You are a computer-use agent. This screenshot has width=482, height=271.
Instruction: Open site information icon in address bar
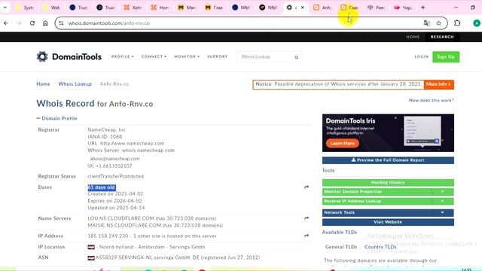62,23
